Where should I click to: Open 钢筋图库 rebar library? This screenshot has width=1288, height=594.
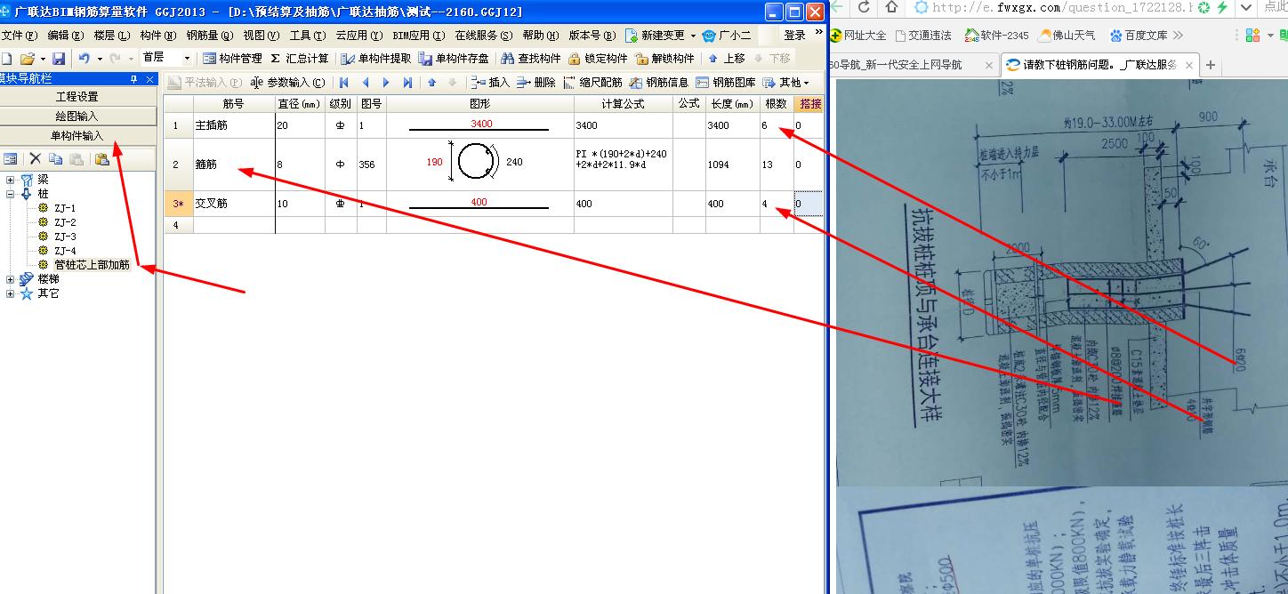point(726,83)
